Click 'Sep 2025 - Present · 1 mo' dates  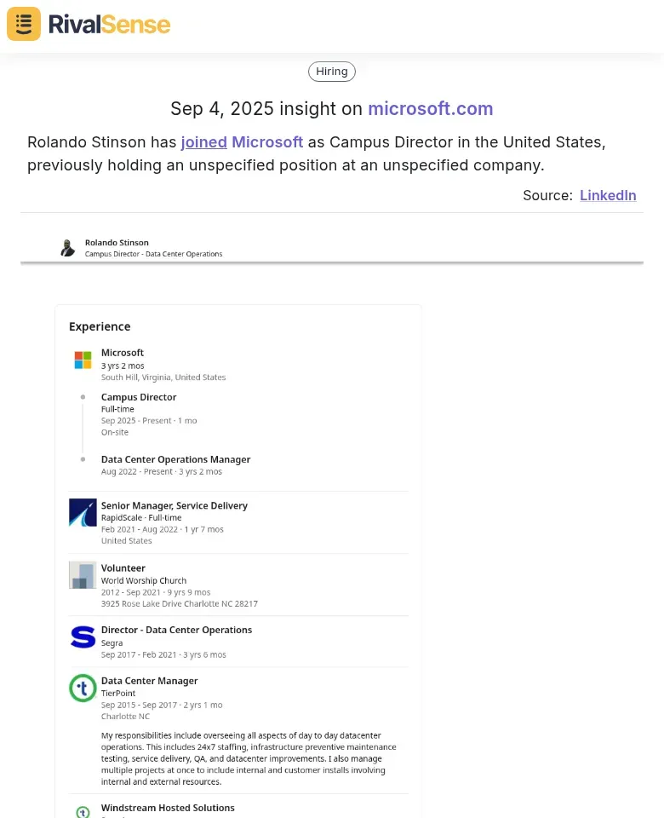click(149, 420)
